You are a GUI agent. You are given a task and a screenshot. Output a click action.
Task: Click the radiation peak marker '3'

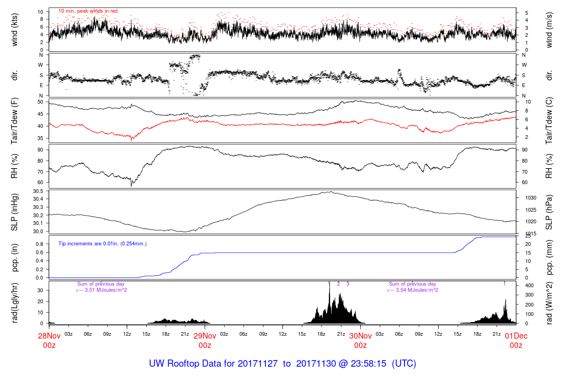click(x=348, y=284)
